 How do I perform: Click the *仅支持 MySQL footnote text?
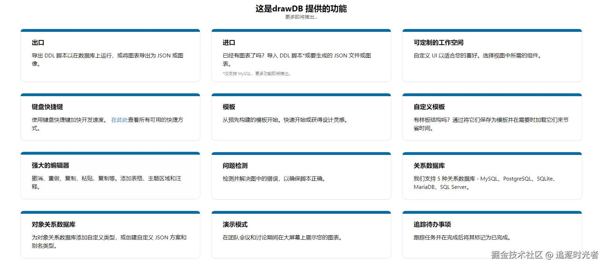257,74
